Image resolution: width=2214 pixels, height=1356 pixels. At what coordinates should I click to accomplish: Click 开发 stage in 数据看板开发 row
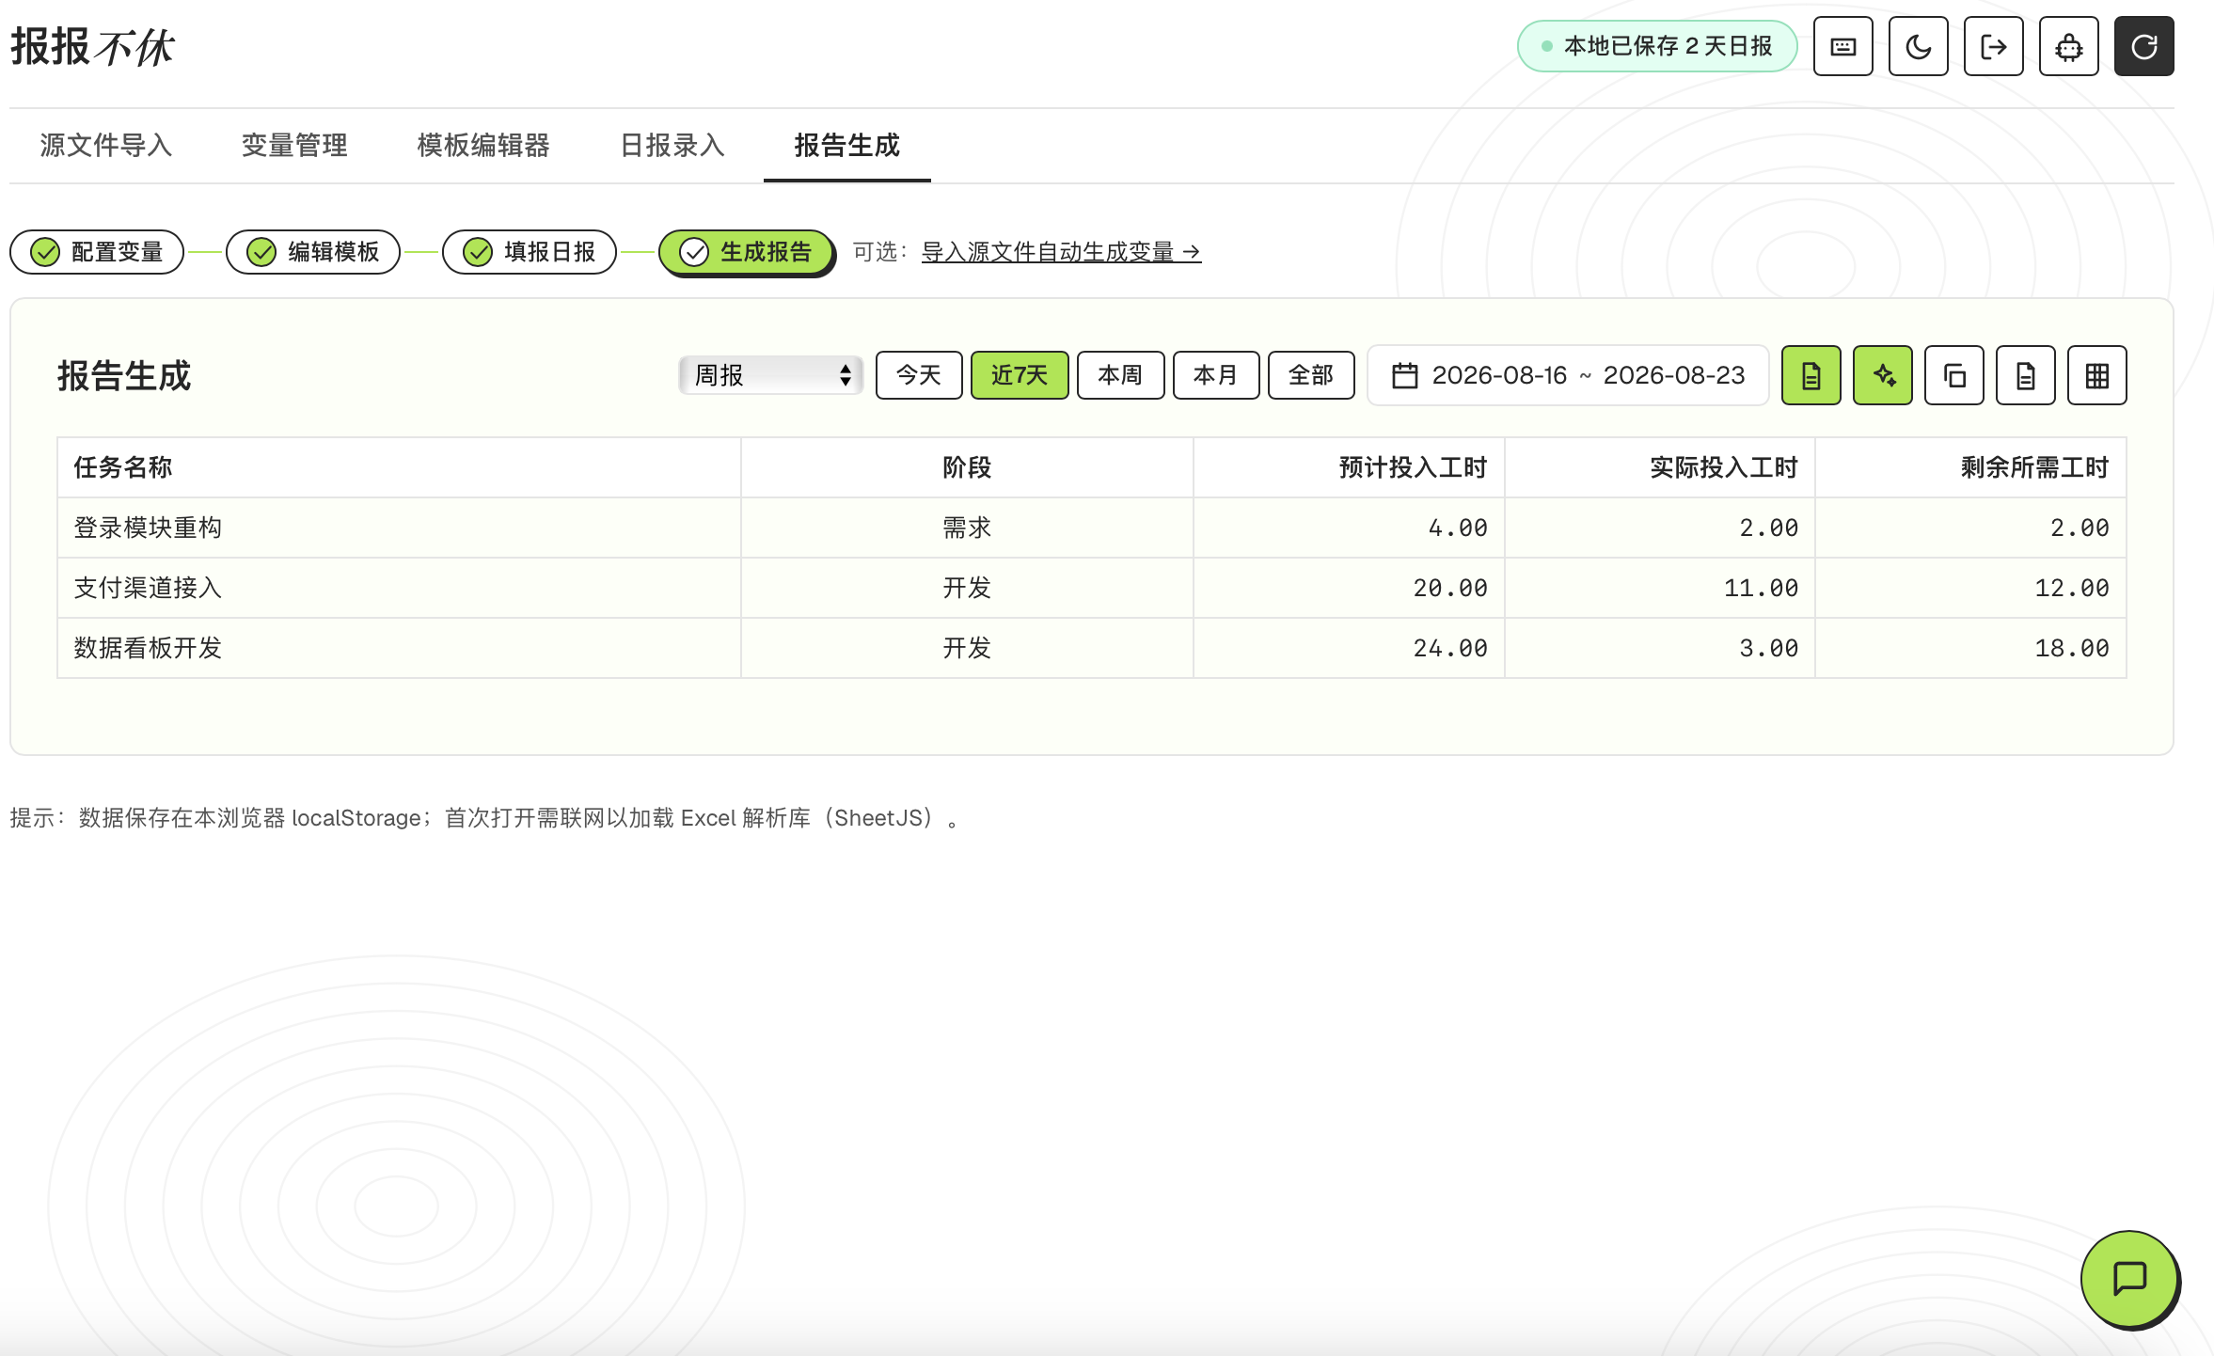coord(967,648)
